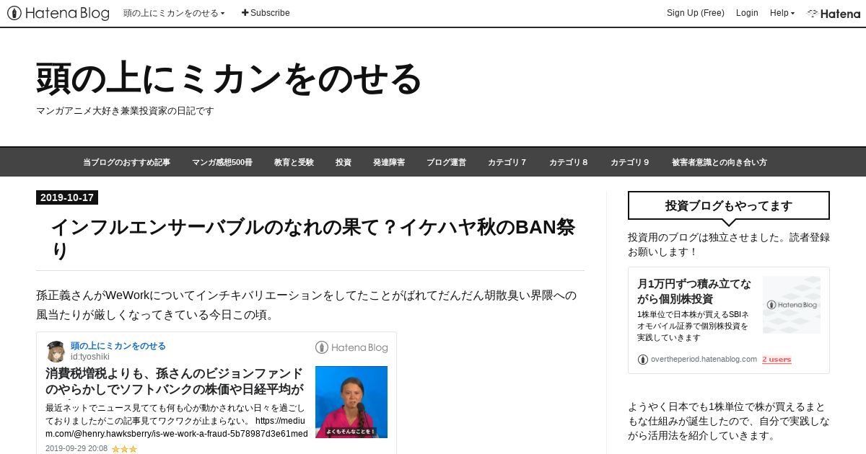Click the Hatena Blog placeholder thumbnail in sidebar
This screenshot has width=866, height=454.
[x=792, y=305]
